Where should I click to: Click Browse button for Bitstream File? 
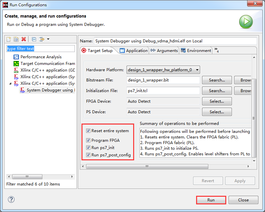point(243,80)
